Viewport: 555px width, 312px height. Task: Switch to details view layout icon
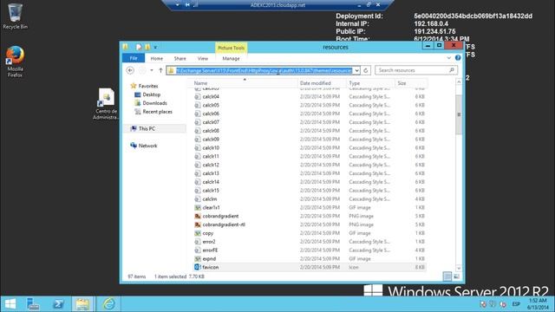click(447, 276)
